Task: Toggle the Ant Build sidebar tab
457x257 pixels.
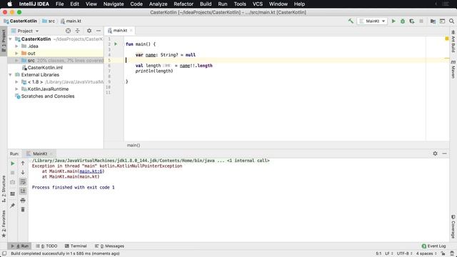Action: [453, 41]
